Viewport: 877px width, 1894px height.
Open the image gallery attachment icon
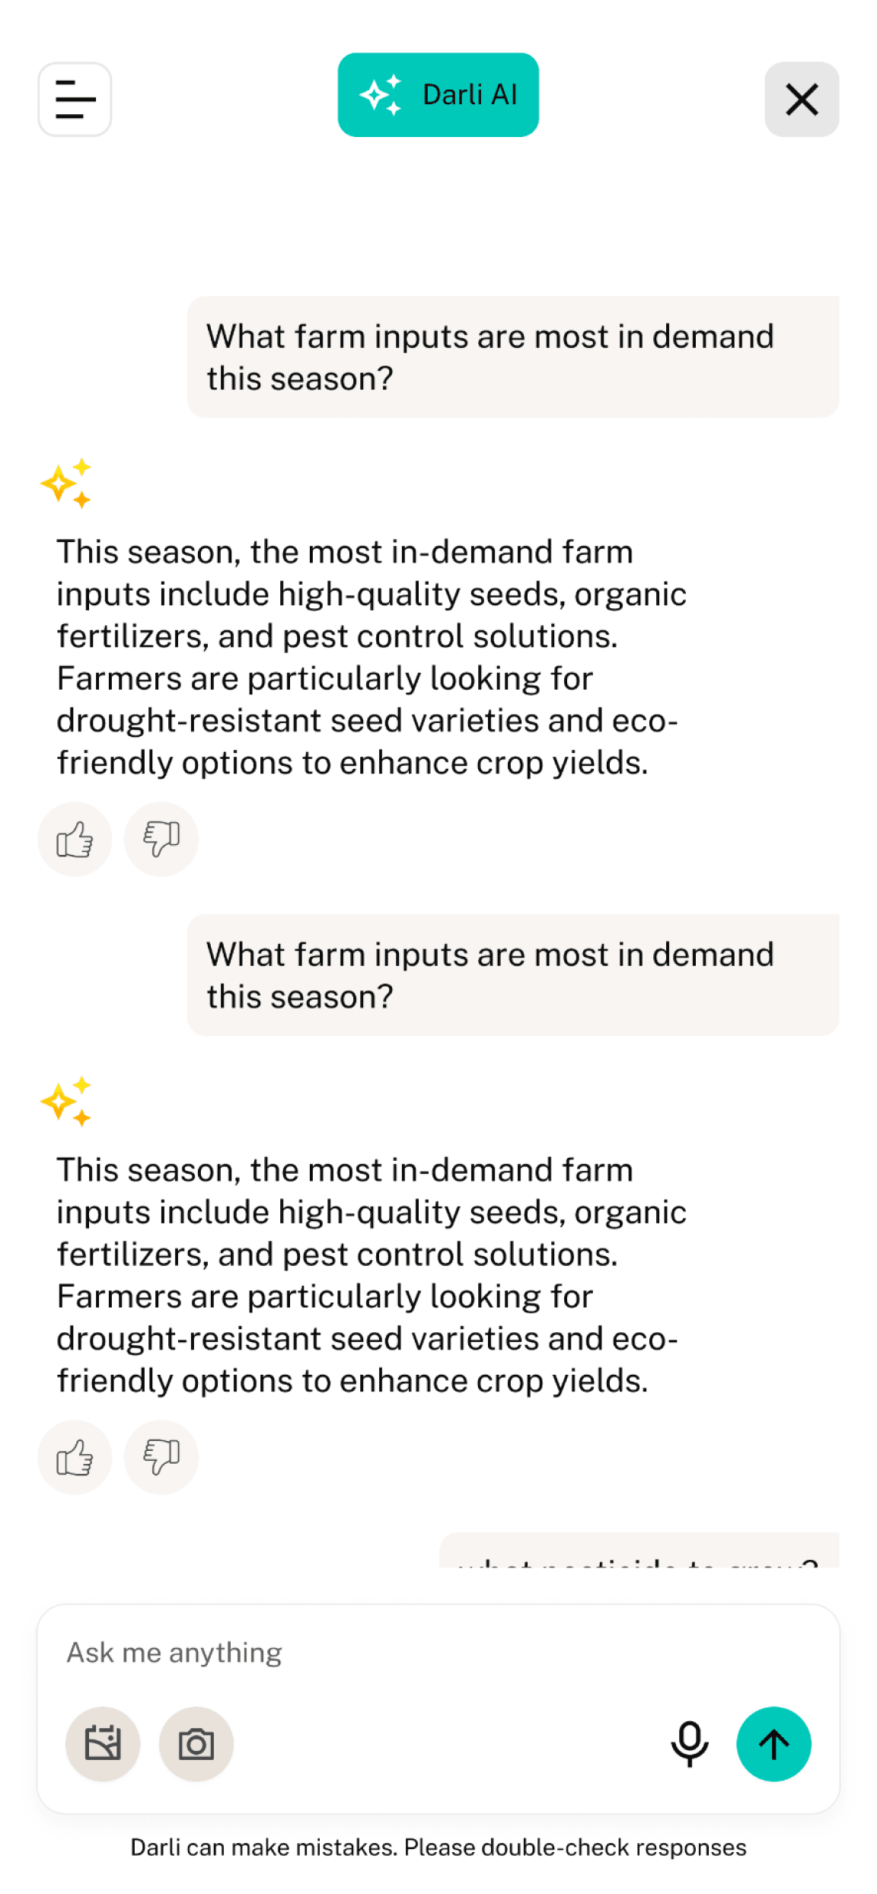103,1743
